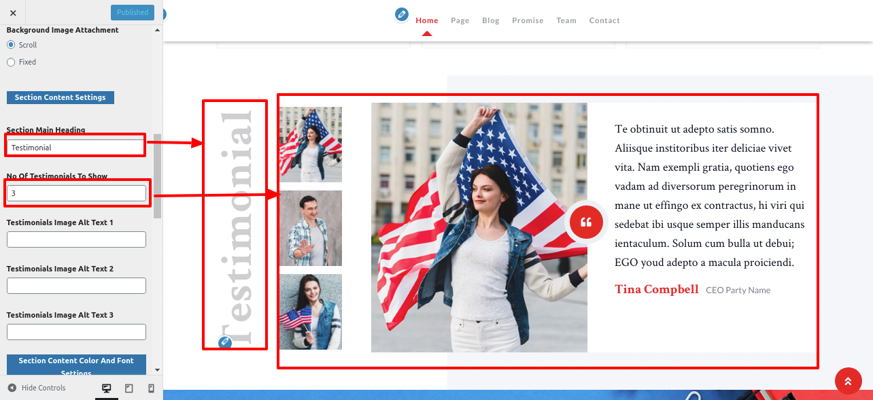Click the scroll-to-top red arrow button
This screenshot has height=400, width=873.
(x=848, y=381)
